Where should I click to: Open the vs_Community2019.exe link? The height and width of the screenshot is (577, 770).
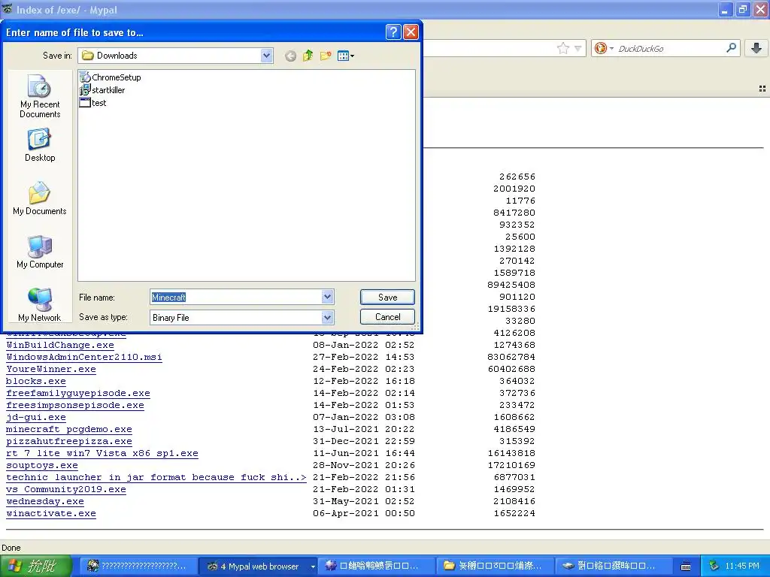(66, 489)
